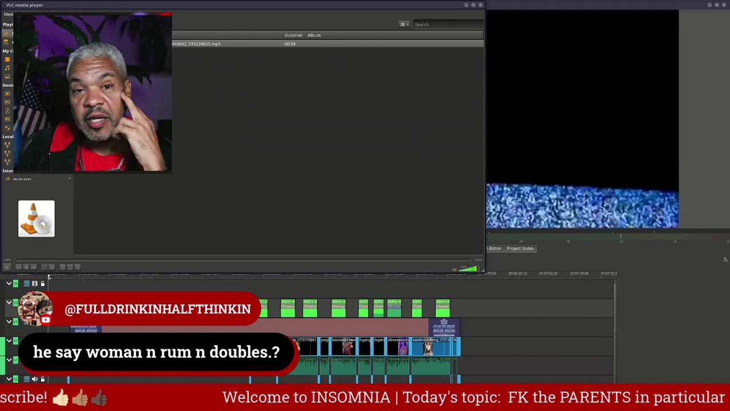Collapse the V2 track chevron
730x411 pixels.
tap(9, 321)
